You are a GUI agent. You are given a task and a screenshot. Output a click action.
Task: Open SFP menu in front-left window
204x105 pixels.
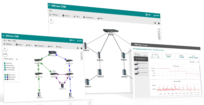[x=50, y=46]
